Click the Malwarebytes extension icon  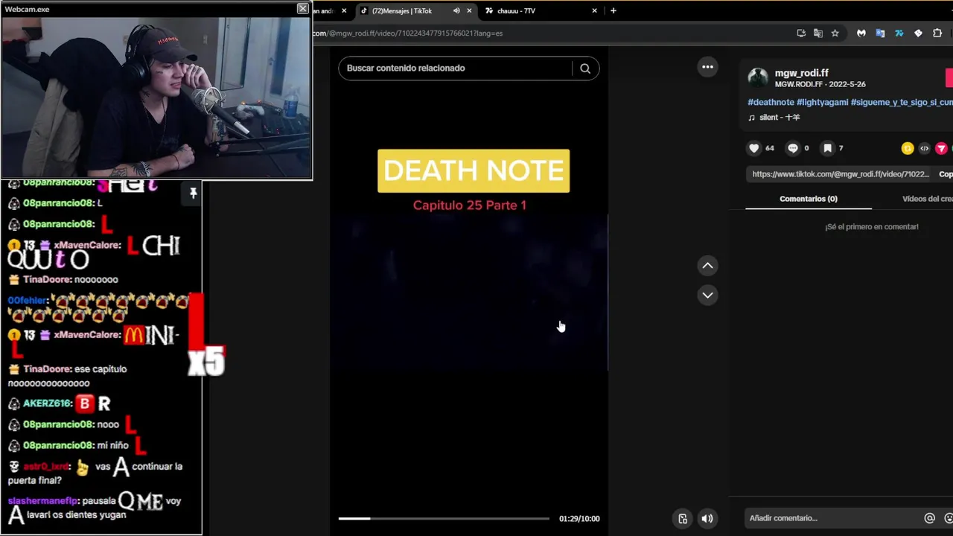click(x=861, y=33)
